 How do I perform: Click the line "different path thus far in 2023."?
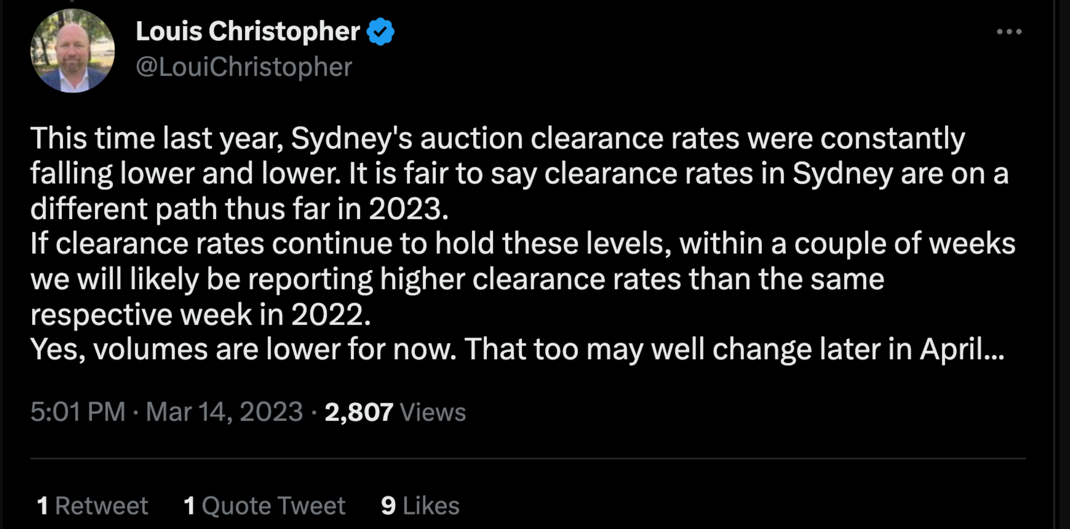coord(239,208)
